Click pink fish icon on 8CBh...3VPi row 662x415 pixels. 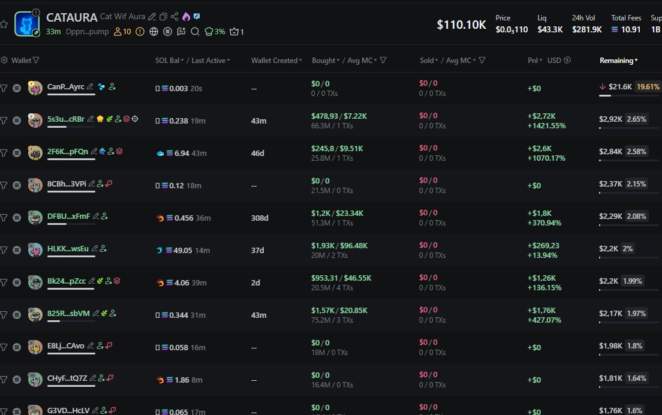point(109,184)
